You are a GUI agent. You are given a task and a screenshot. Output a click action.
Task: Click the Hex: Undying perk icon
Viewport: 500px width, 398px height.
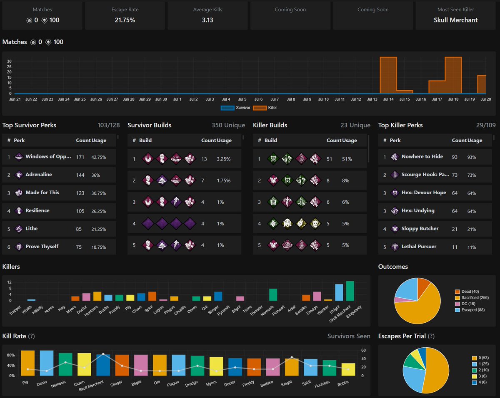tap(395, 211)
